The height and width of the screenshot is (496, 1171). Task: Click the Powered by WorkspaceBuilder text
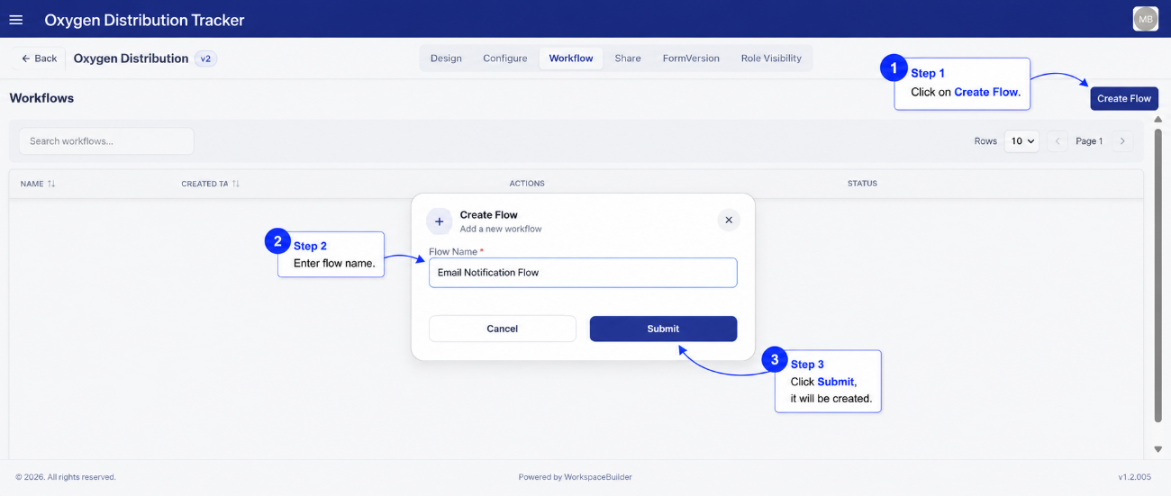pyautogui.click(x=576, y=477)
